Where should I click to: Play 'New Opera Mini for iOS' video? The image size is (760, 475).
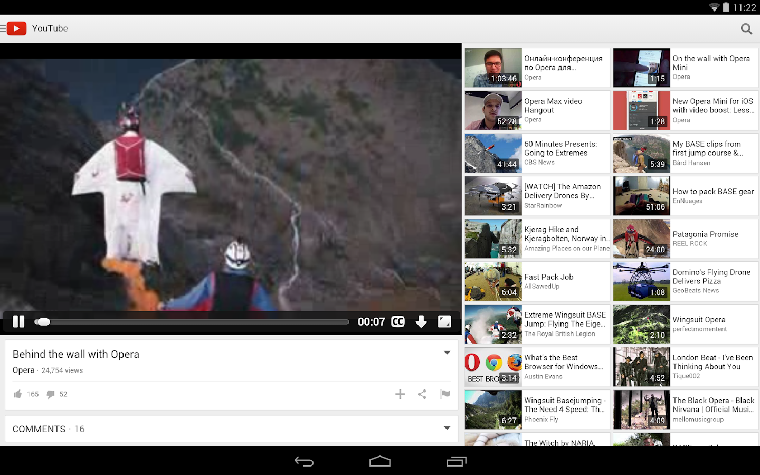click(686, 110)
